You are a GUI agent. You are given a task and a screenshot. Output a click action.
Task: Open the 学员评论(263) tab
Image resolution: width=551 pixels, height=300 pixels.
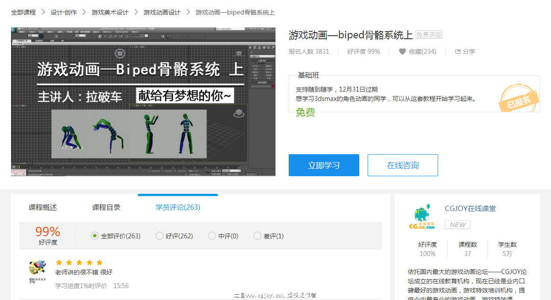(178, 207)
